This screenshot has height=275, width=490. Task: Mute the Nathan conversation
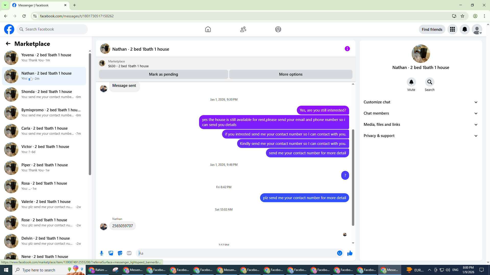(411, 82)
